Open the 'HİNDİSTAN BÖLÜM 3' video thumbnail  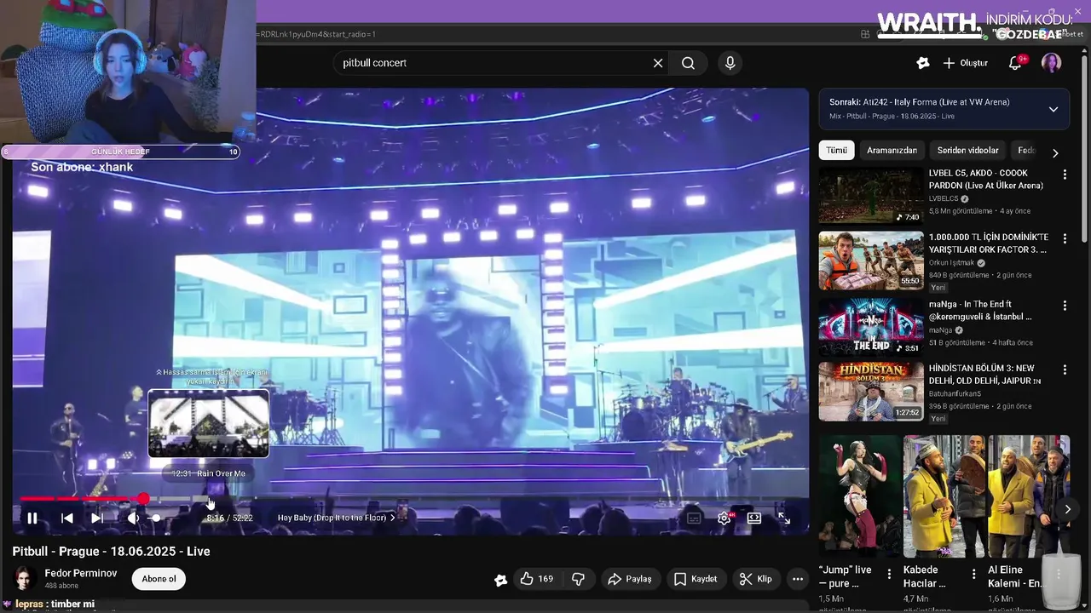pos(871,392)
